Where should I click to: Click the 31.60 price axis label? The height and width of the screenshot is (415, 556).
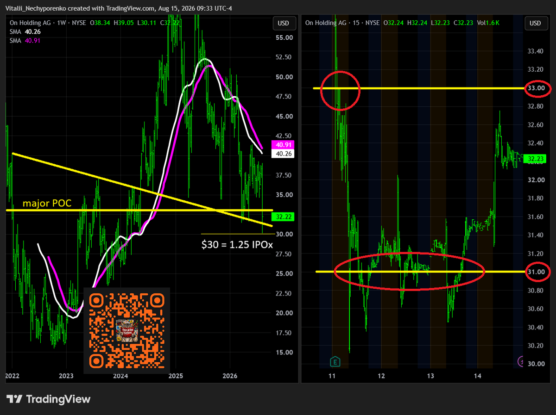[535, 217]
